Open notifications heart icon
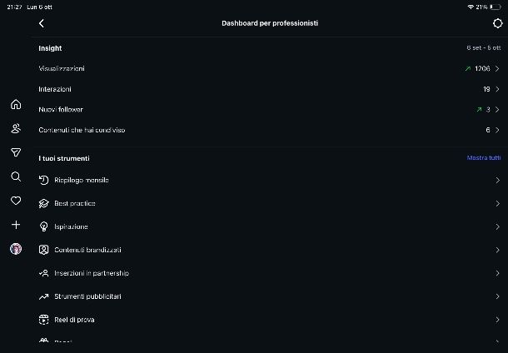508x353 pixels. 16,201
